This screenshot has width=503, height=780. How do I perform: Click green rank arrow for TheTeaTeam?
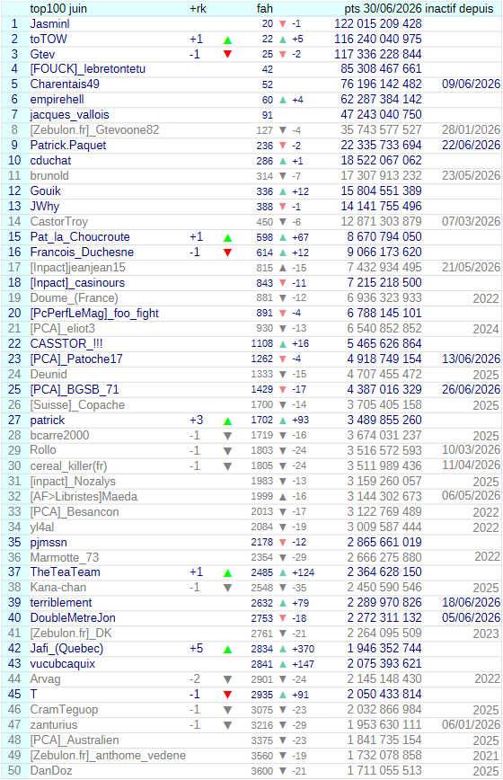click(227, 573)
